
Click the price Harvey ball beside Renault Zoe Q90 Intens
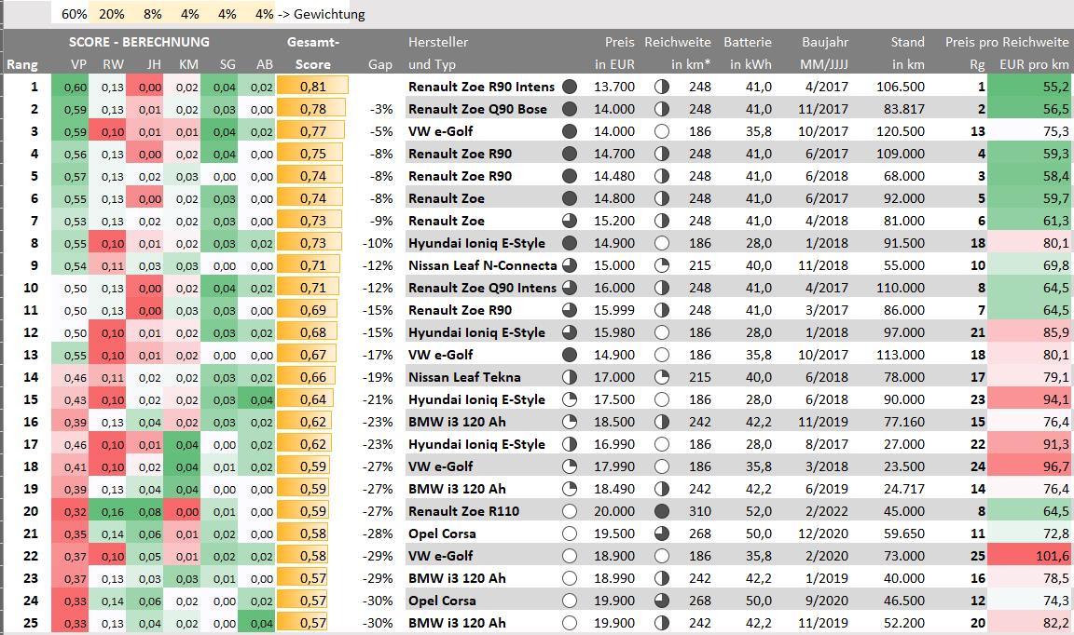pos(570,288)
